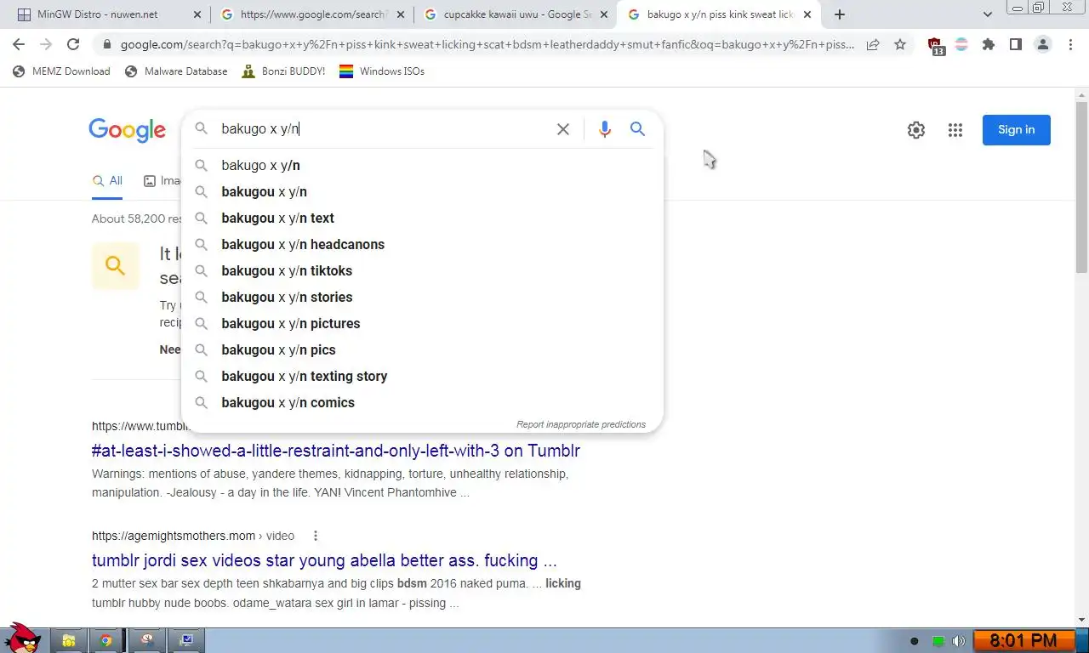The width and height of the screenshot is (1089, 653).
Task: Click the green network tray icon
Action: 938,641
